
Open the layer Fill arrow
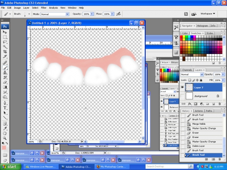coord(223,80)
